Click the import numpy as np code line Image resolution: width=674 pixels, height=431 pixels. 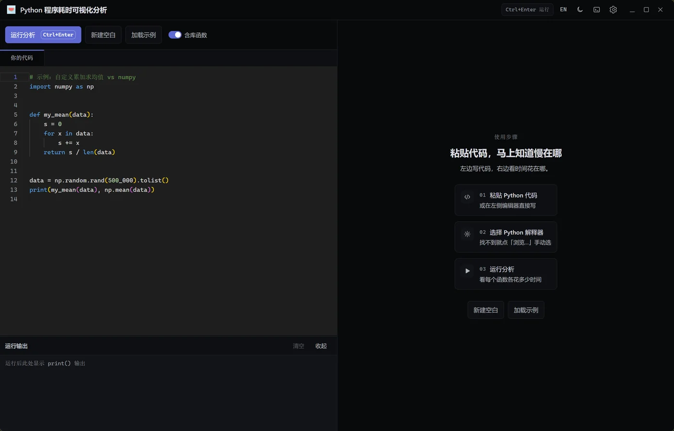[62, 87]
